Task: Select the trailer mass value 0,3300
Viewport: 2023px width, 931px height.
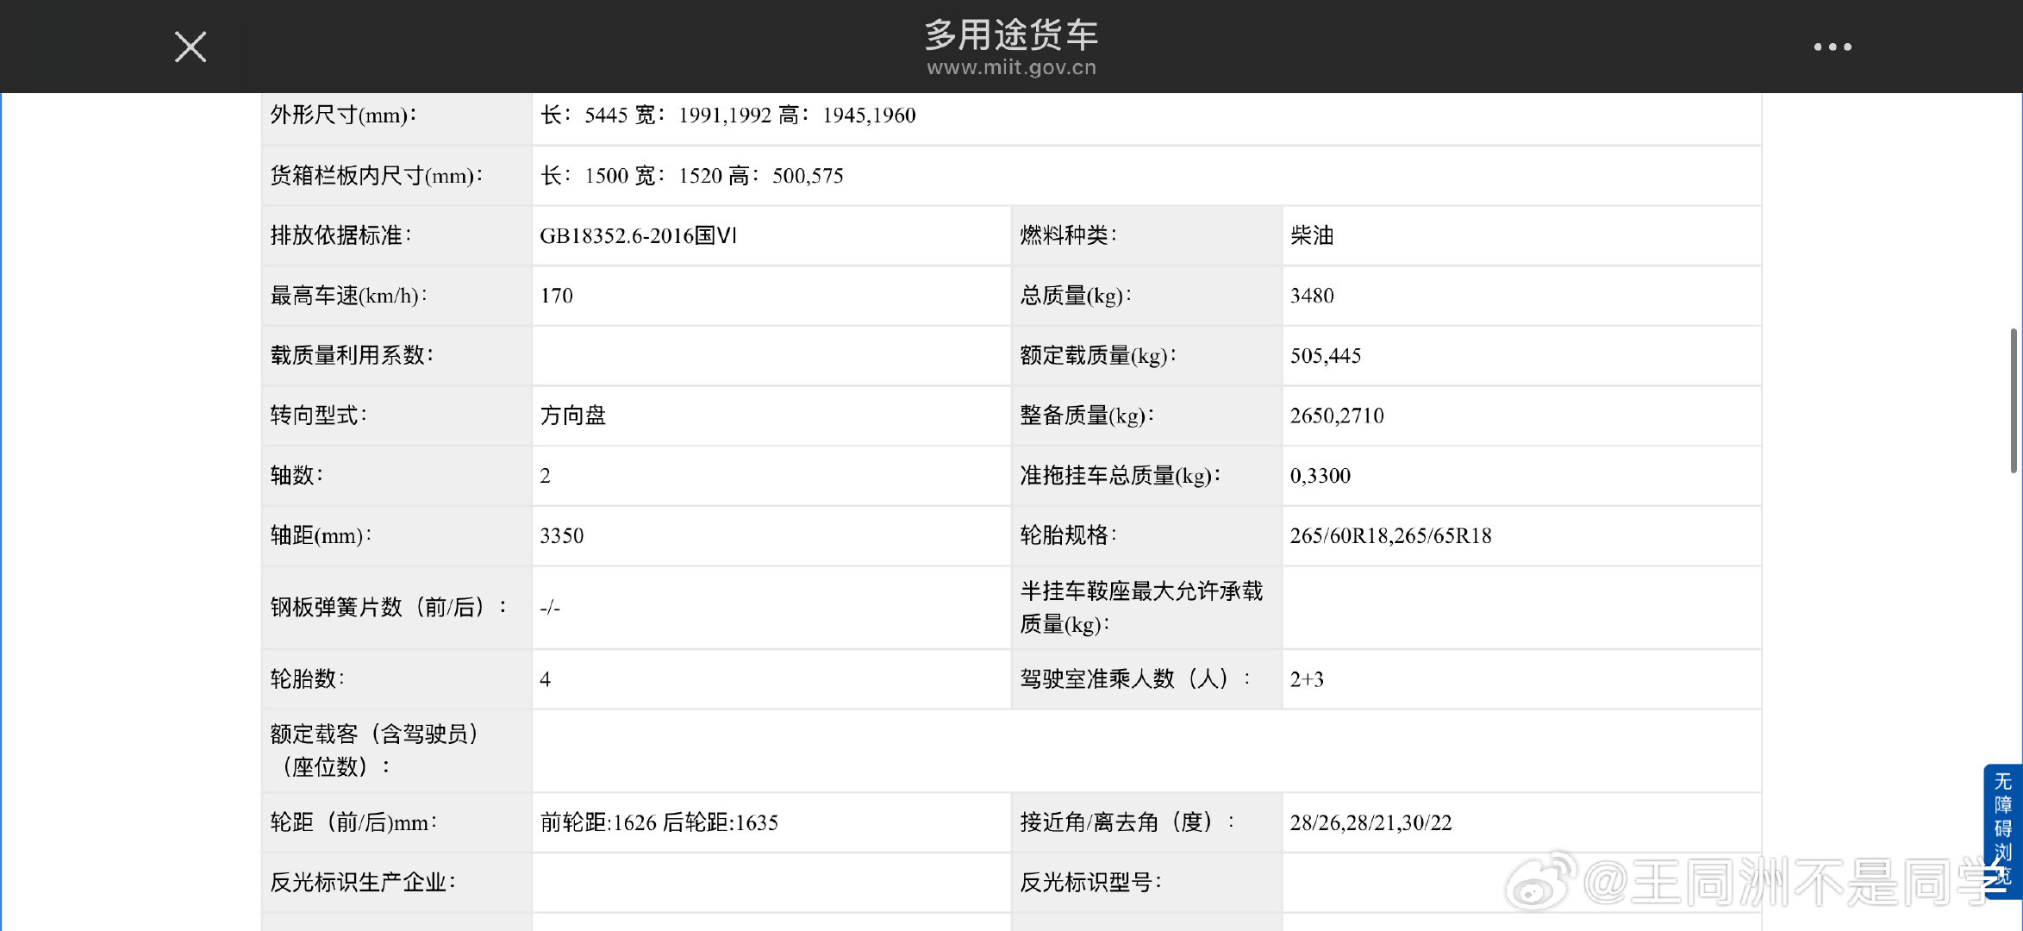Action: click(1320, 476)
